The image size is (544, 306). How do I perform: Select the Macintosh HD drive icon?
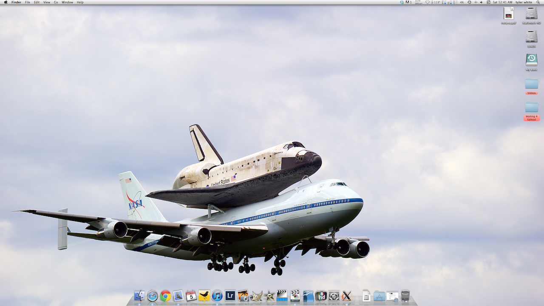(532, 16)
